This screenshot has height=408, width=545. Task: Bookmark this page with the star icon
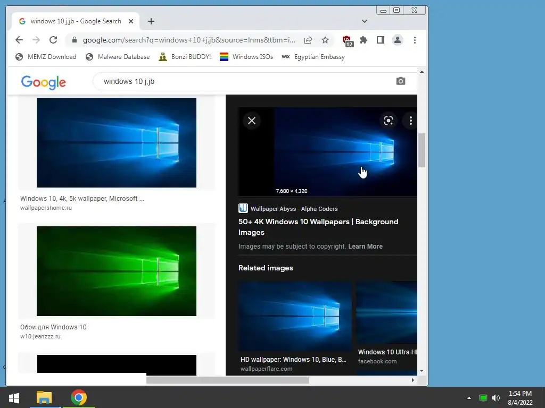coord(325,40)
